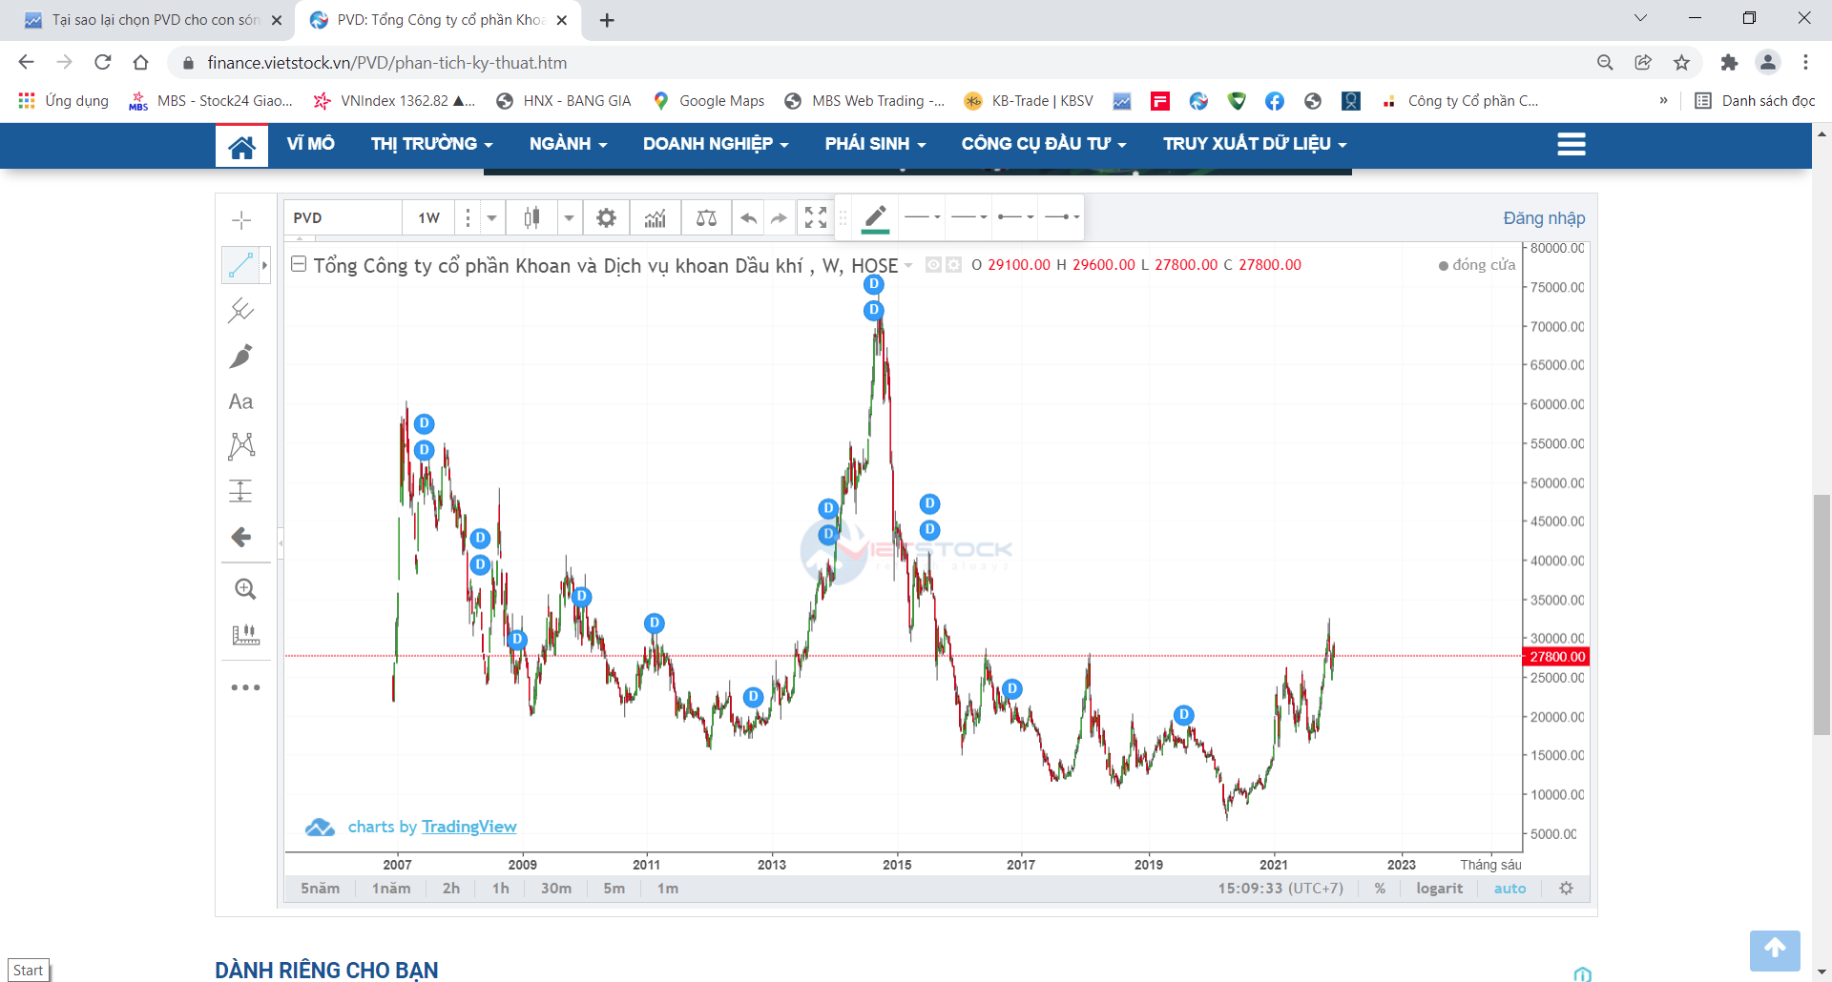Screen dimensions: 1832x982
Task: Open the left line end dropdown
Action: tap(1016, 217)
